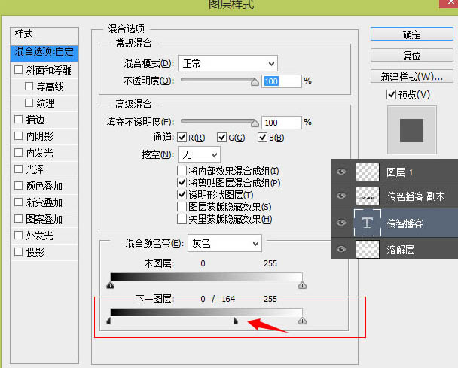Uncheck 将剪贴图层混合成组

[x=182, y=183]
